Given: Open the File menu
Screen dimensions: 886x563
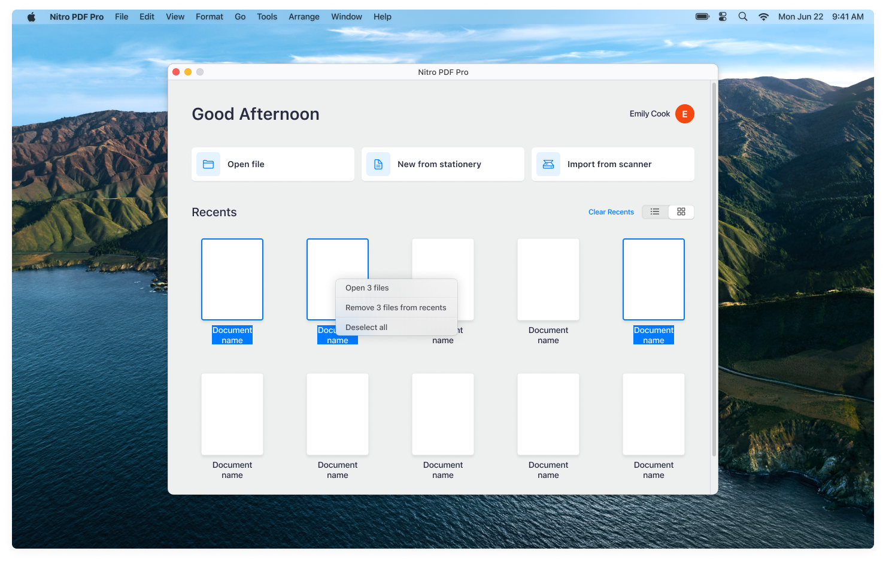Looking at the screenshot, I should click(121, 16).
